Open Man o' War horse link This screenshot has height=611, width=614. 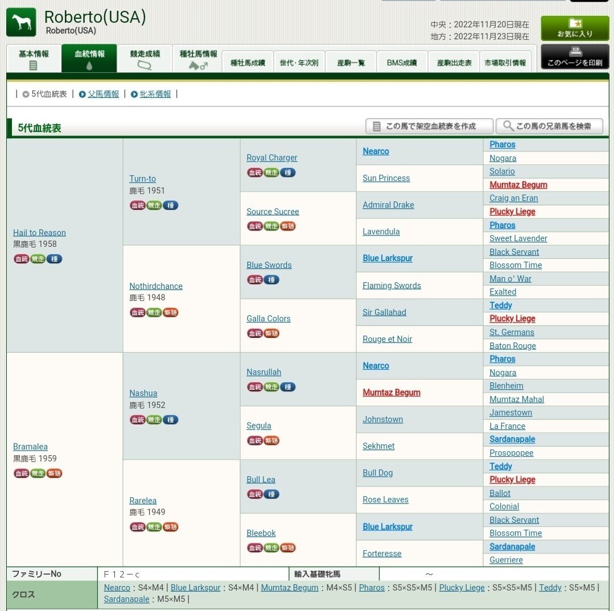(x=510, y=279)
